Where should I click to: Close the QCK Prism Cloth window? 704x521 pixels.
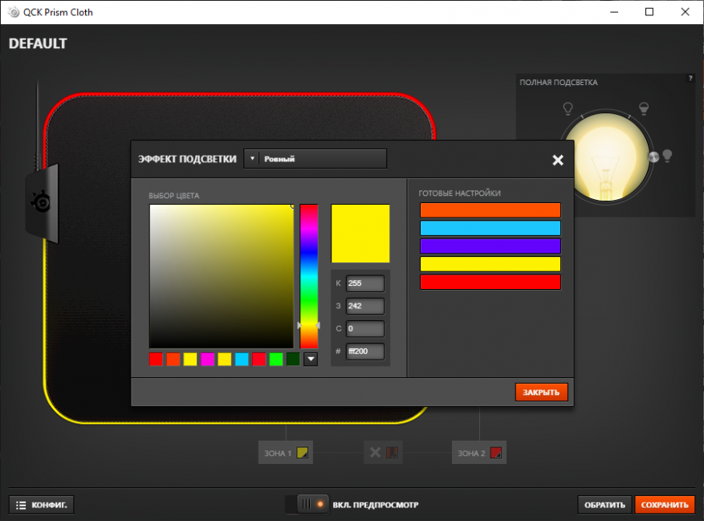[685, 12]
